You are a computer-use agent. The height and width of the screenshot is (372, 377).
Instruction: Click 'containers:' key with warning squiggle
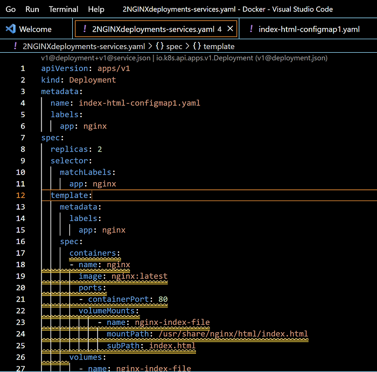pyautogui.click(x=95, y=253)
